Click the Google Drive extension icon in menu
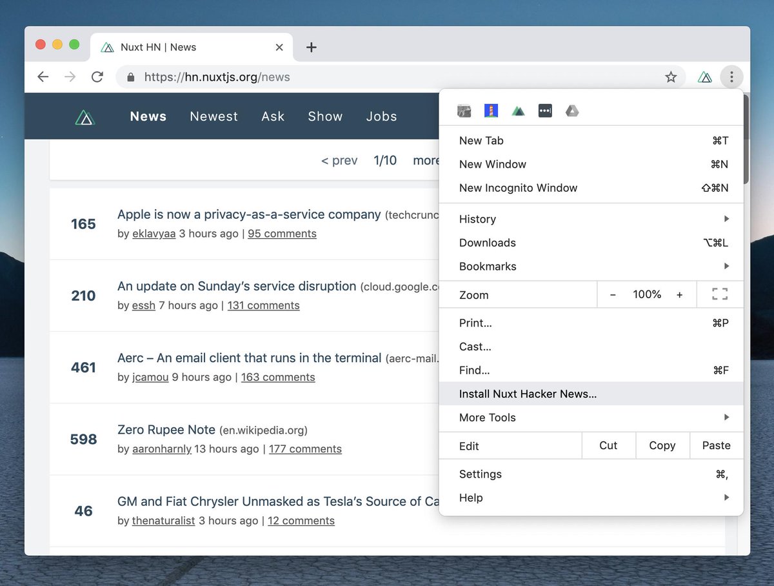The image size is (774, 586). pyautogui.click(x=572, y=111)
